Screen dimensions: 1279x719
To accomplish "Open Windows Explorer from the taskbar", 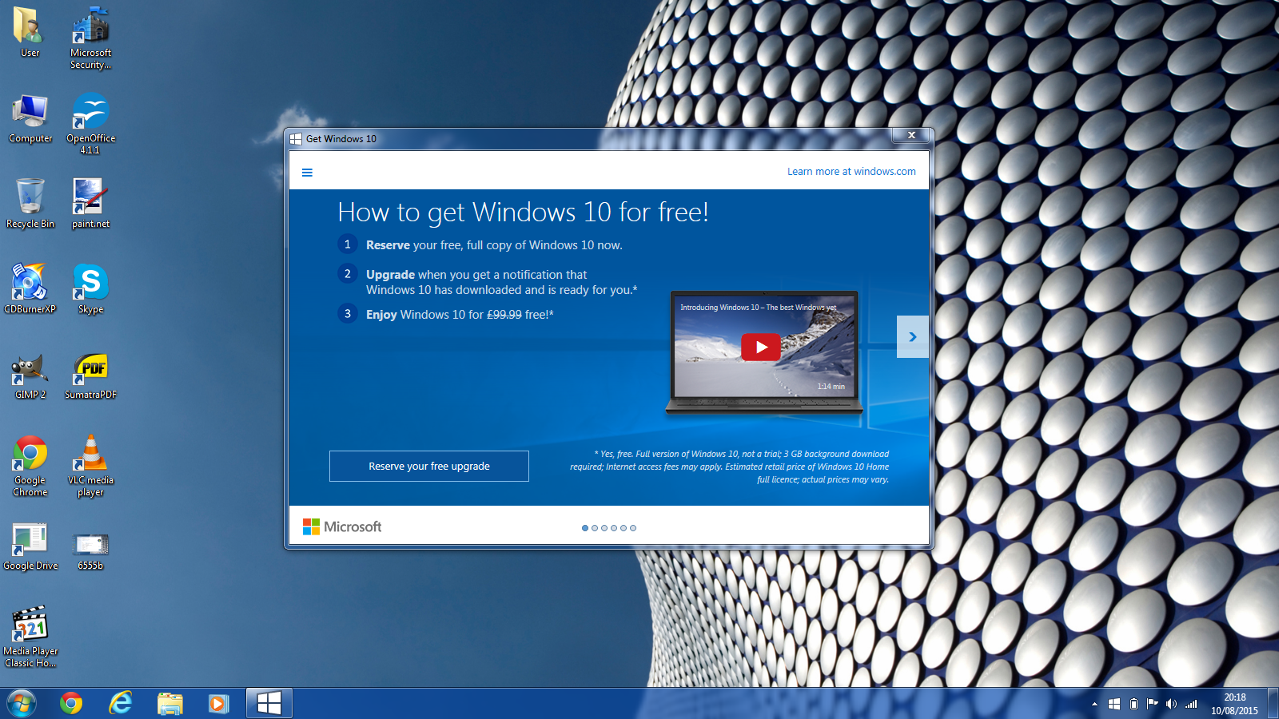I will tap(169, 704).
